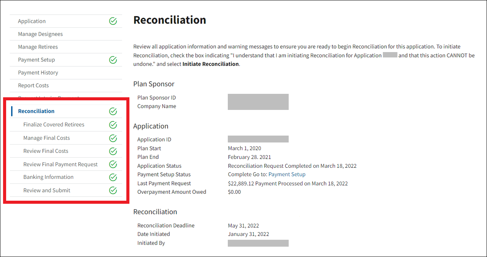Image resolution: width=487 pixels, height=257 pixels.
Task: Open Manage Retirees from the sidebar
Action: 38,47
